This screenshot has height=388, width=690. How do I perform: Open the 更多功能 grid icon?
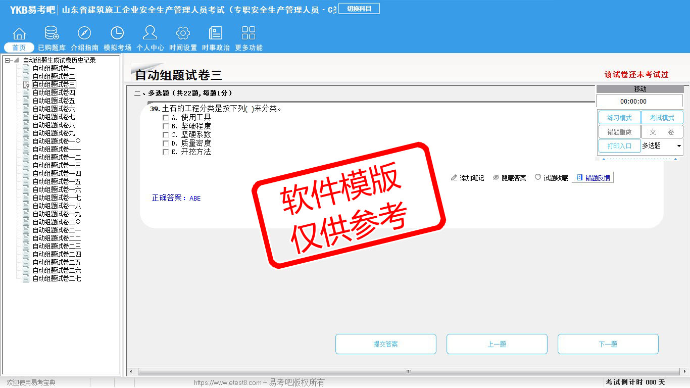pyautogui.click(x=249, y=33)
